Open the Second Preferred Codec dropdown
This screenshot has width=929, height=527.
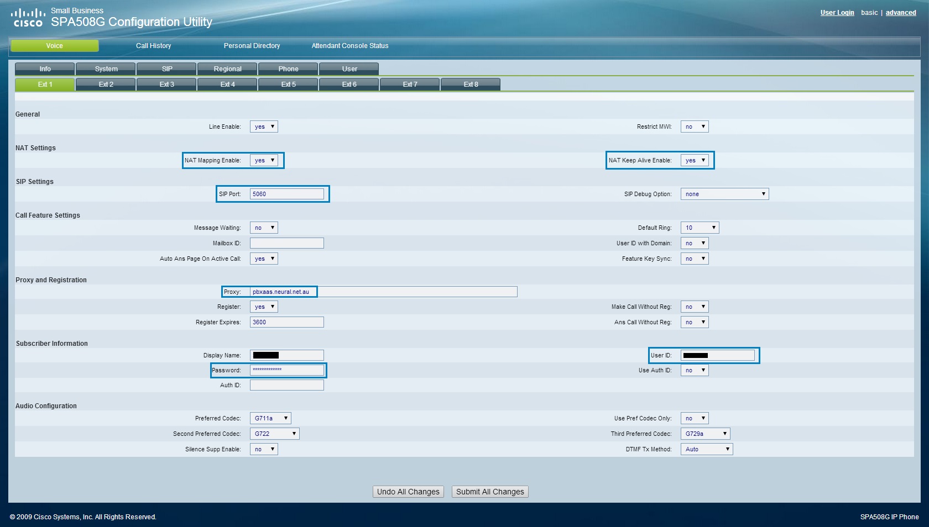click(x=274, y=434)
